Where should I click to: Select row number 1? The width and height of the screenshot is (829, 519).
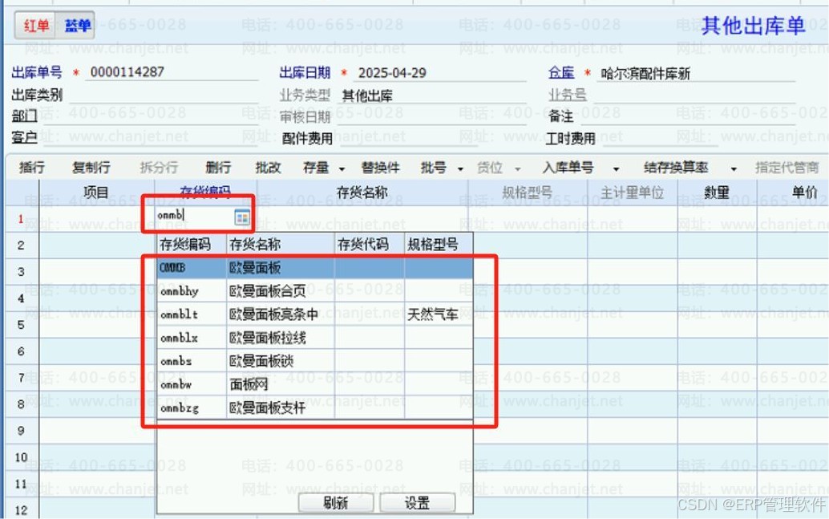(x=21, y=218)
